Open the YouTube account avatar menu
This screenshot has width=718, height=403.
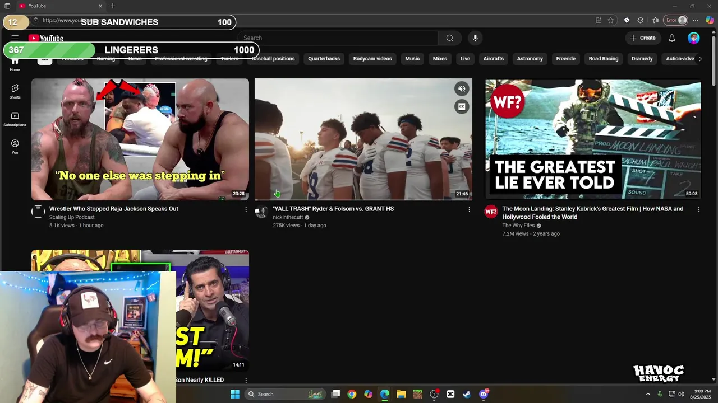tap(694, 38)
